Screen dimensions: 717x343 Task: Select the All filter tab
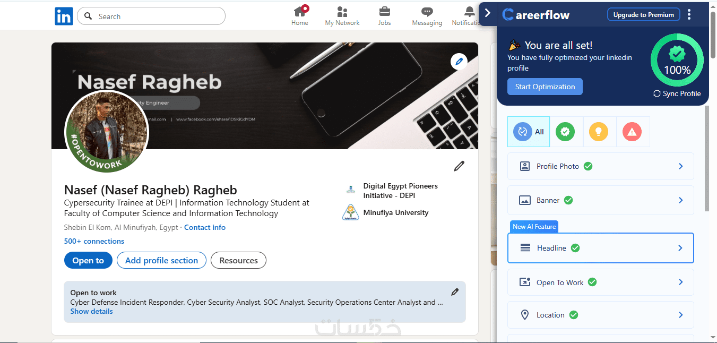[529, 132]
